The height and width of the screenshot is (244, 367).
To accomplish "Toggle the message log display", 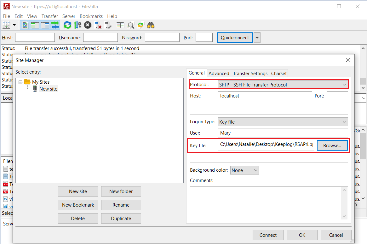I will pyautogui.click(x=25, y=25).
